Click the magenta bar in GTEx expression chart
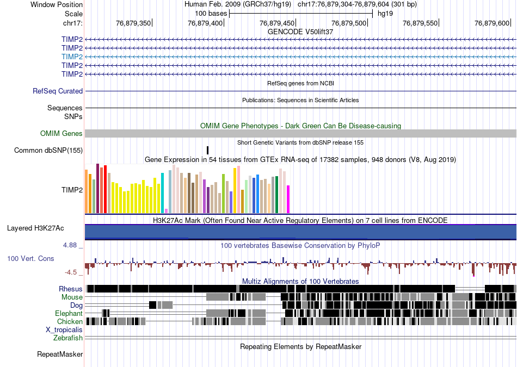This screenshot has width=517, height=367. [288, 200]
